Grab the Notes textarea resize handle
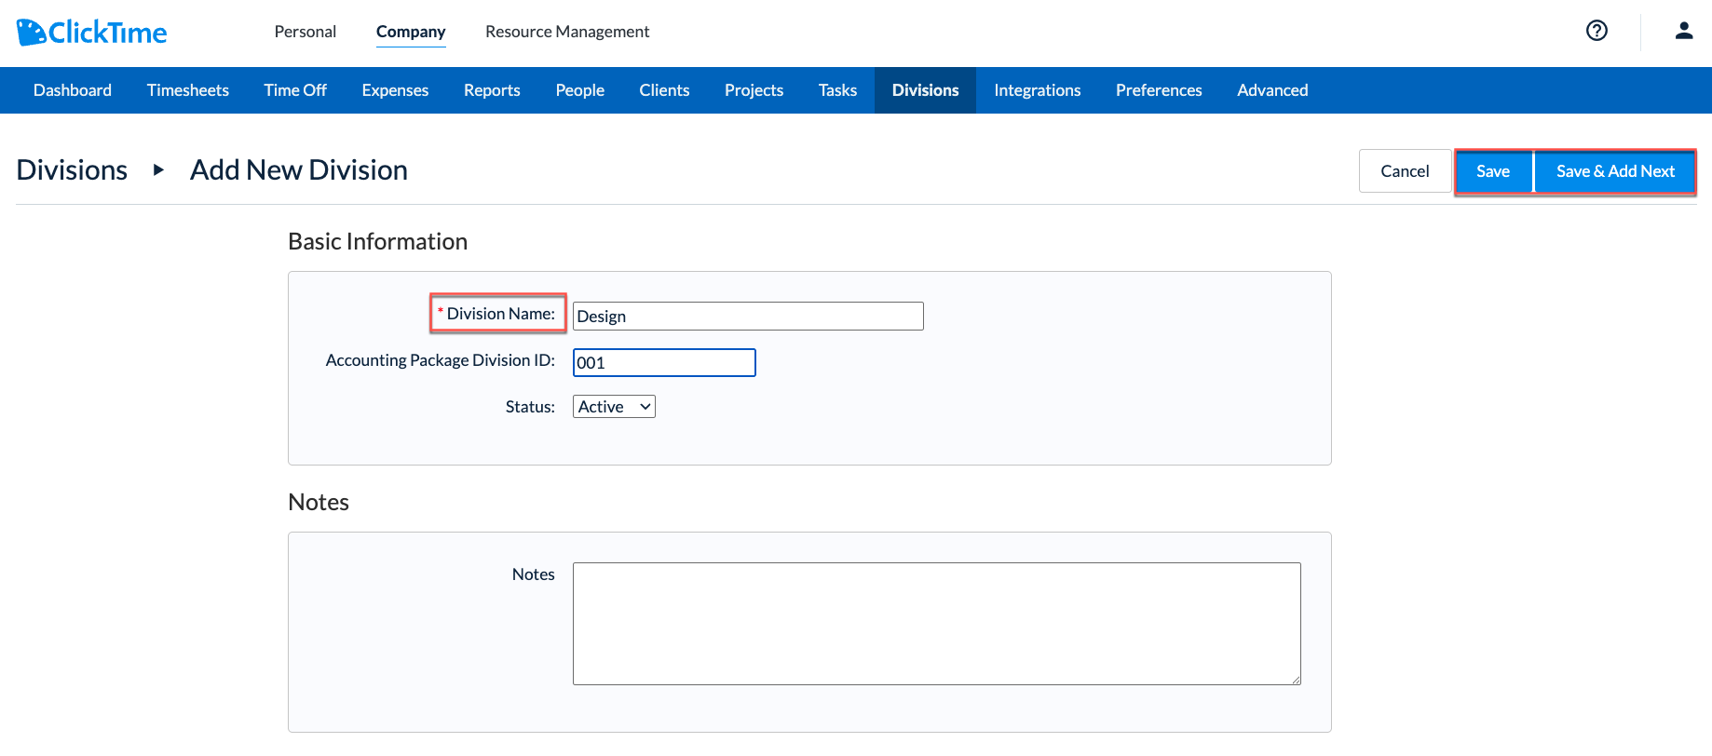Image resolution: width=1712 pixels, height=756 pixels. click(1296, 680)
